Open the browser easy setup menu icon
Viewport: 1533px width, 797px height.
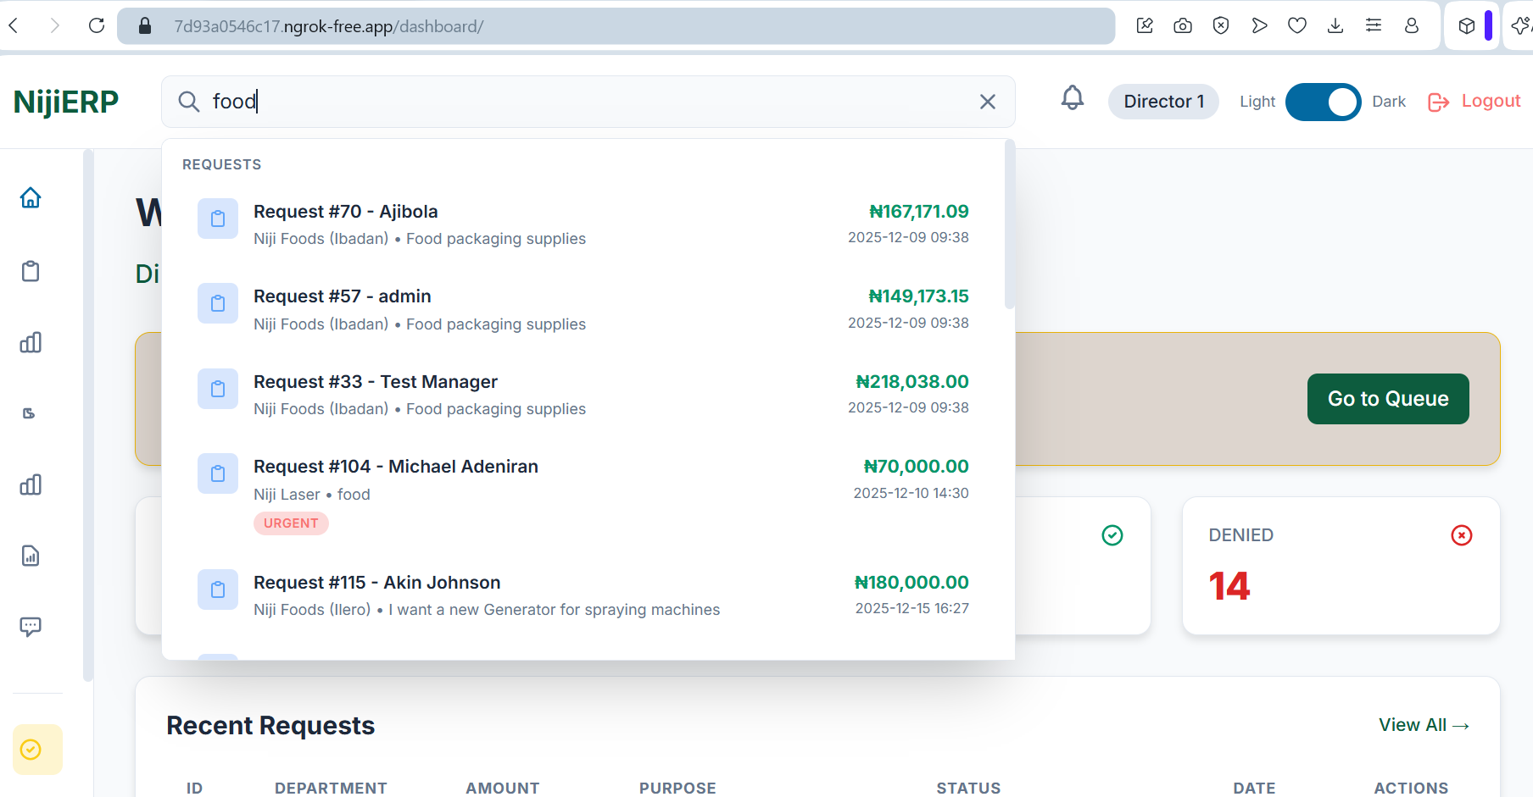[x=1374, y=25]
